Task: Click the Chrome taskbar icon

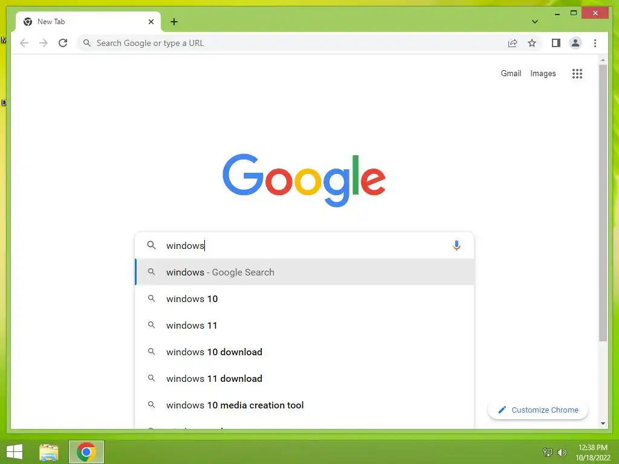Action: click(86, 452)
